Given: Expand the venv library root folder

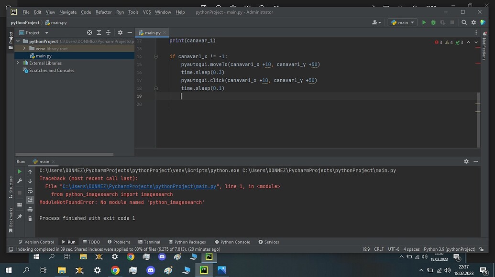Looking at the screenshot, I should [24, 49].
